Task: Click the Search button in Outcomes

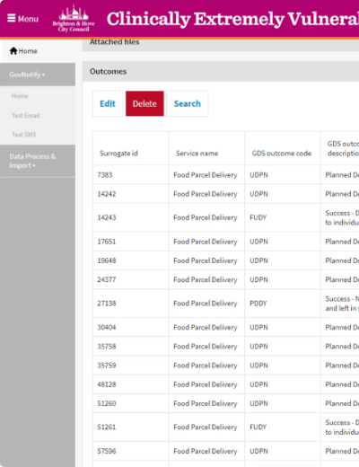Action: coord(188,103)
